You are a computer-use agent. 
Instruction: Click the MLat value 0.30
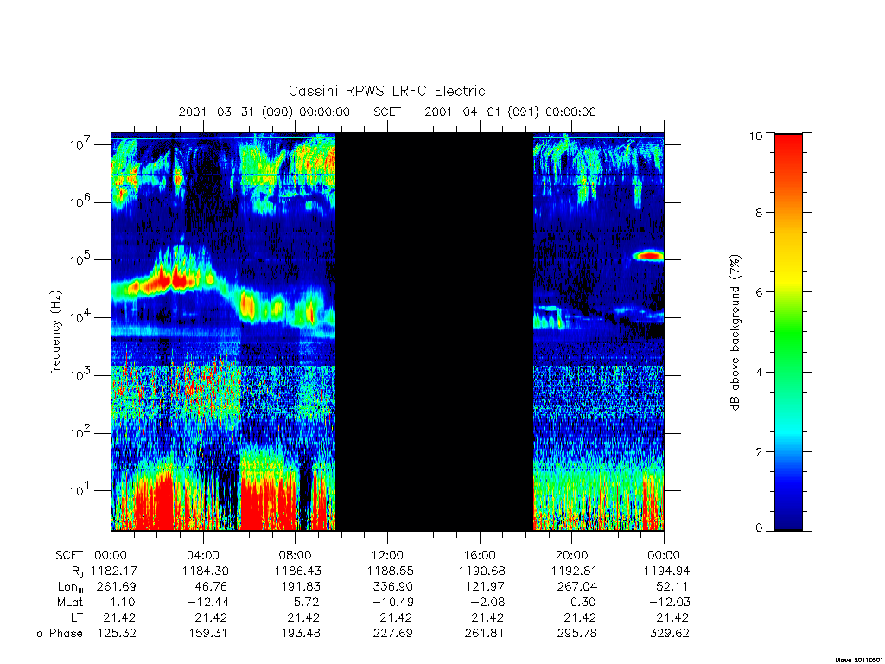coord(584,602)
